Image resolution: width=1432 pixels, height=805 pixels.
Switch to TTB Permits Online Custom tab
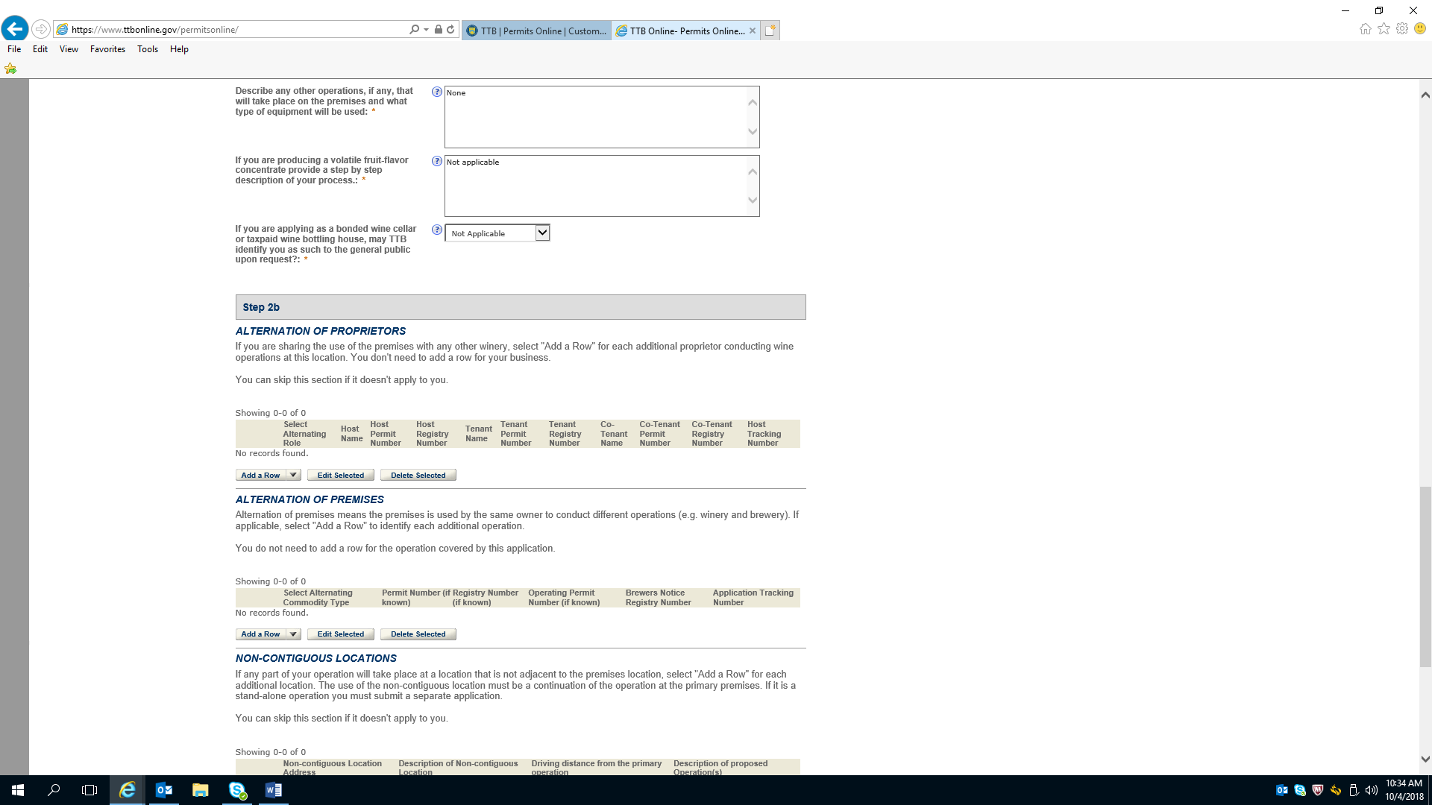pos(536,31)
